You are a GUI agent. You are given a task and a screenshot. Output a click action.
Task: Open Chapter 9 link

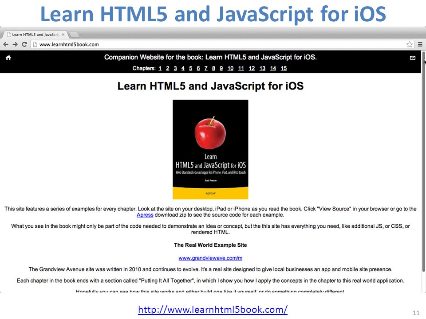[x=221, y=68]
